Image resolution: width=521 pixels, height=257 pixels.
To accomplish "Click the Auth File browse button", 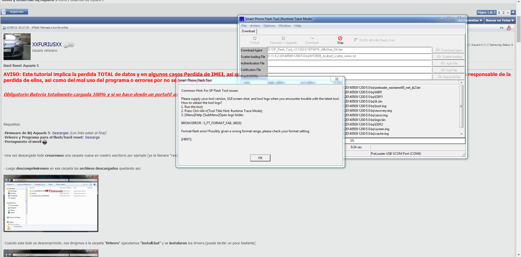I will pos(449,63).
